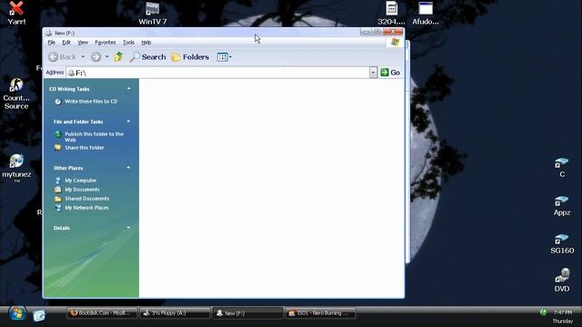Select the Appz drive shortcut icon
The image size is (582, 327).
562,206
